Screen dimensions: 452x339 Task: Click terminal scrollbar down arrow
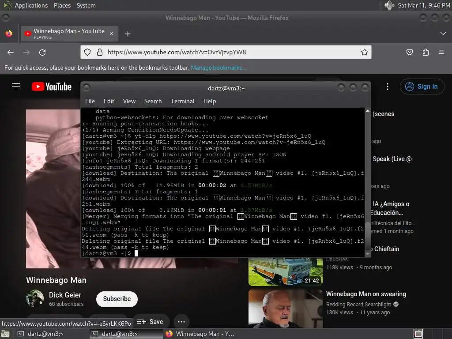(x=368, y=254)
